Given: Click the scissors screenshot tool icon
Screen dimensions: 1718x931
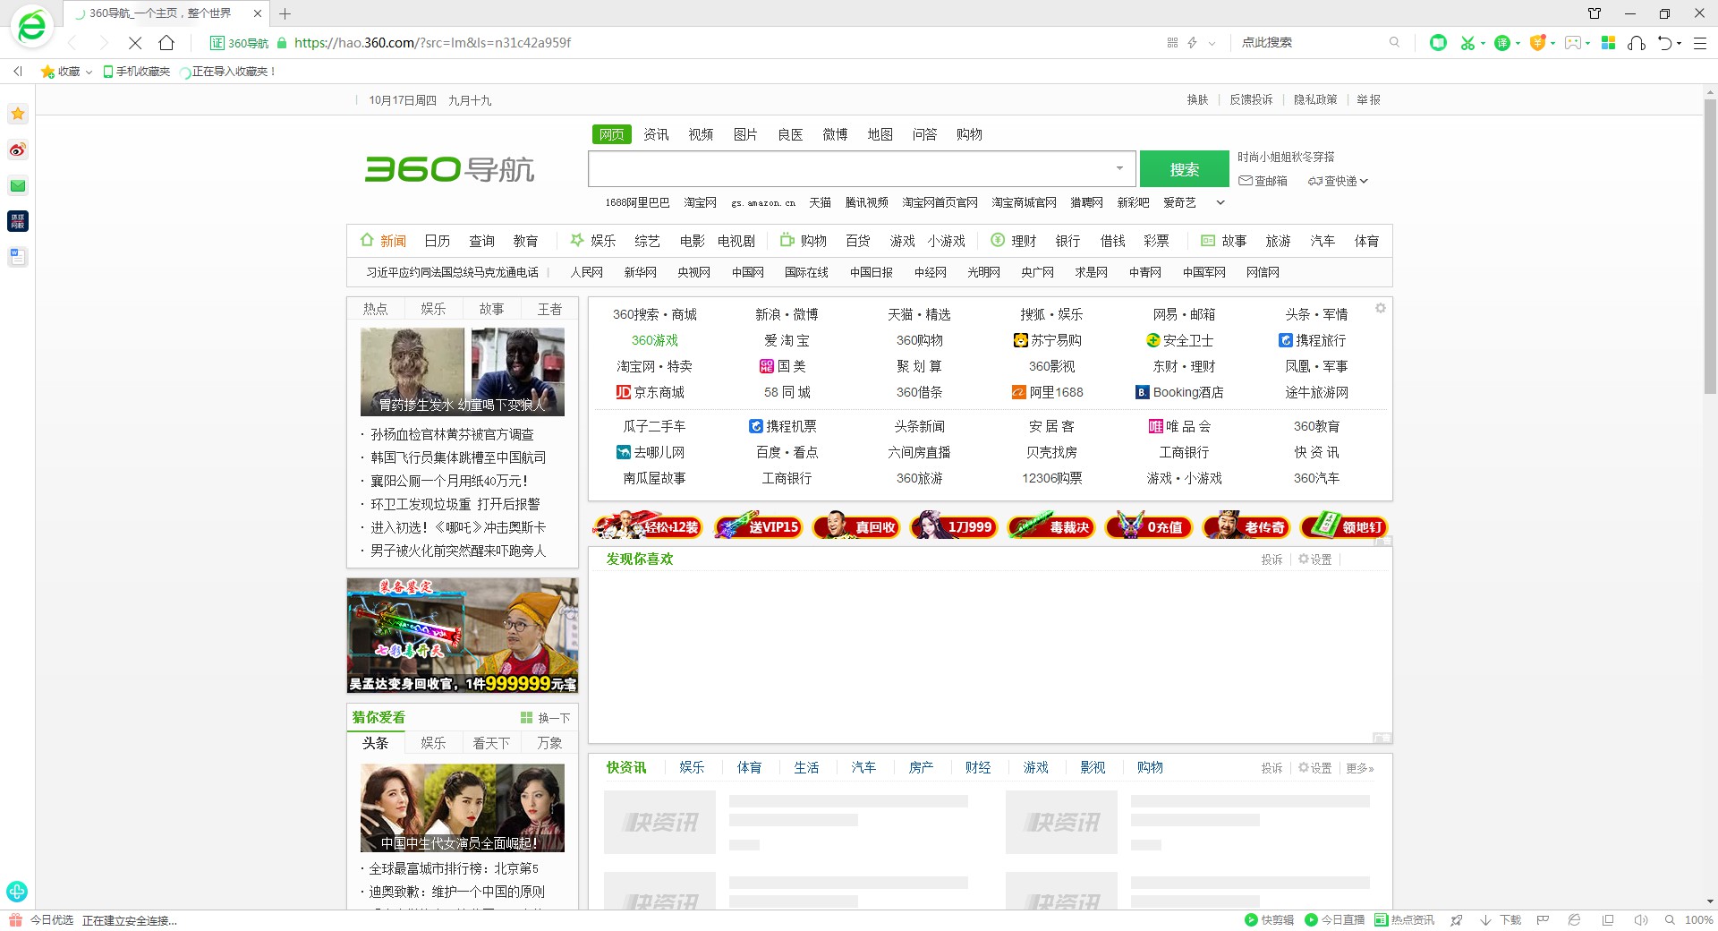Looking at the screenshot, I should coord(1467,43).
